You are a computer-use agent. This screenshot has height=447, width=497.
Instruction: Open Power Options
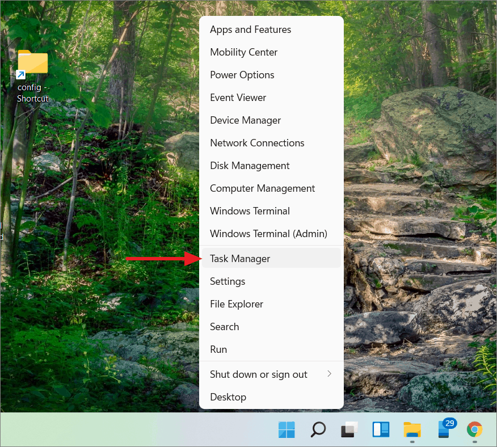coord(242,74)
